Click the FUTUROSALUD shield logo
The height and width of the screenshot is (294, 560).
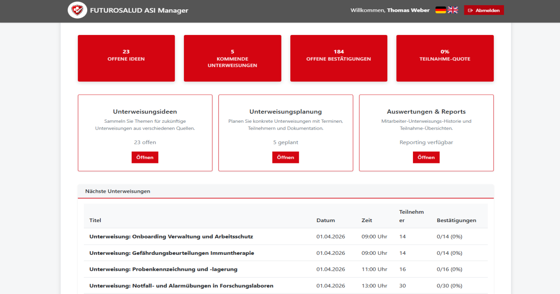77,9
